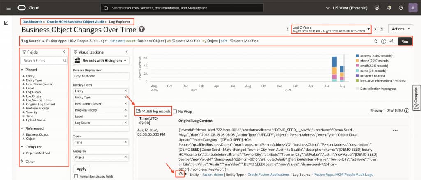Select Business Object referenced field

[37, 135]
